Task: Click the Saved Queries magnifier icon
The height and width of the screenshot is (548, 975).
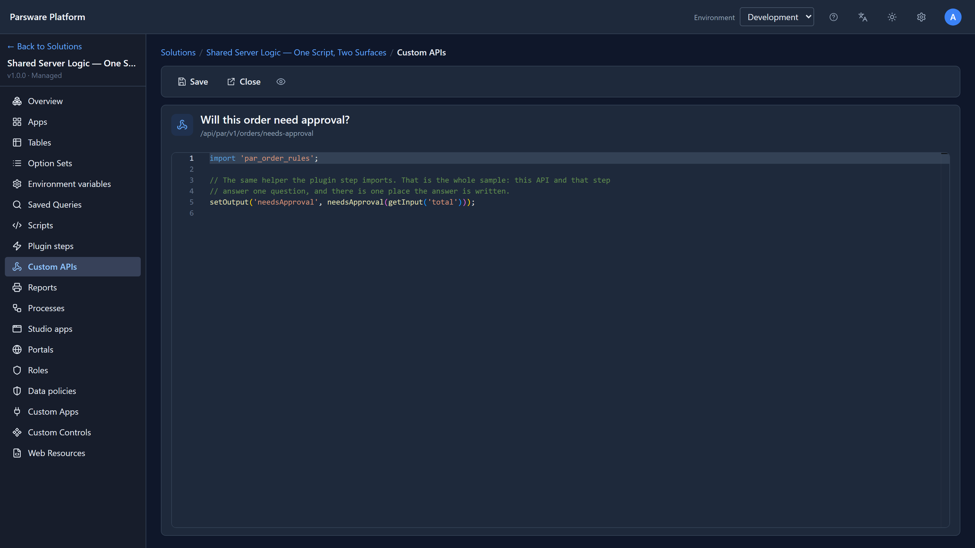Action: click(x=17, y=205)
